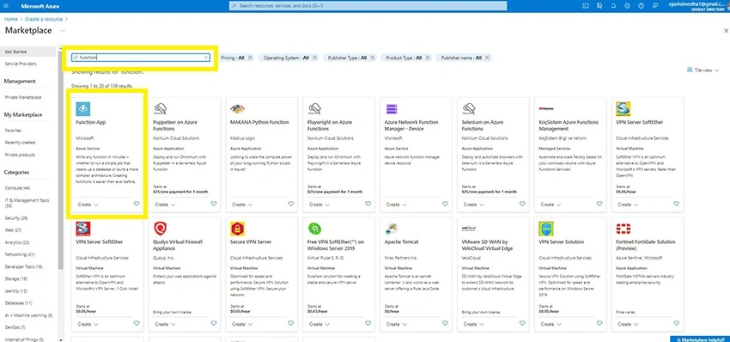Expand Create dropdown under Puppeteer on Azure Functions
The width and height of the screenshot is (730, 342).
(165, 205)
